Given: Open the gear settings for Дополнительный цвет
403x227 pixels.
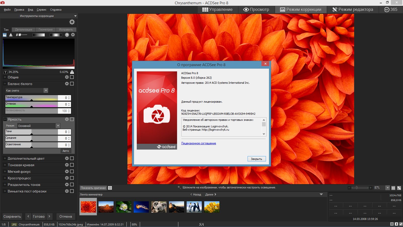Looking at the screenshot, I should (67, 158).
